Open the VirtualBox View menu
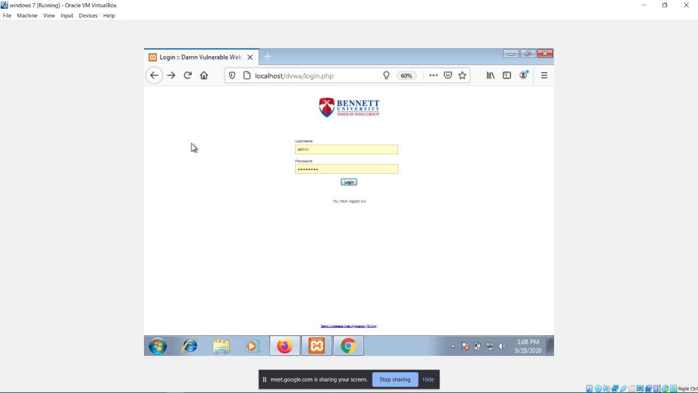 tap(49, 15)
